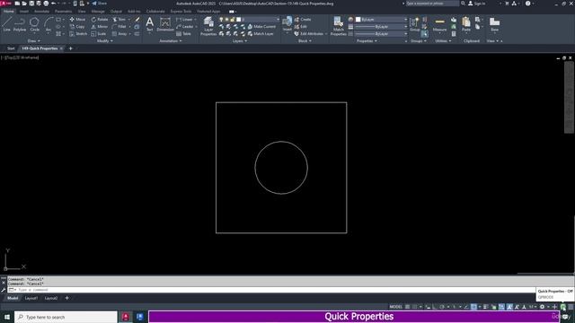
Task: Switch to the Annotate ribbon tab
Action: [x=41, y=12]
